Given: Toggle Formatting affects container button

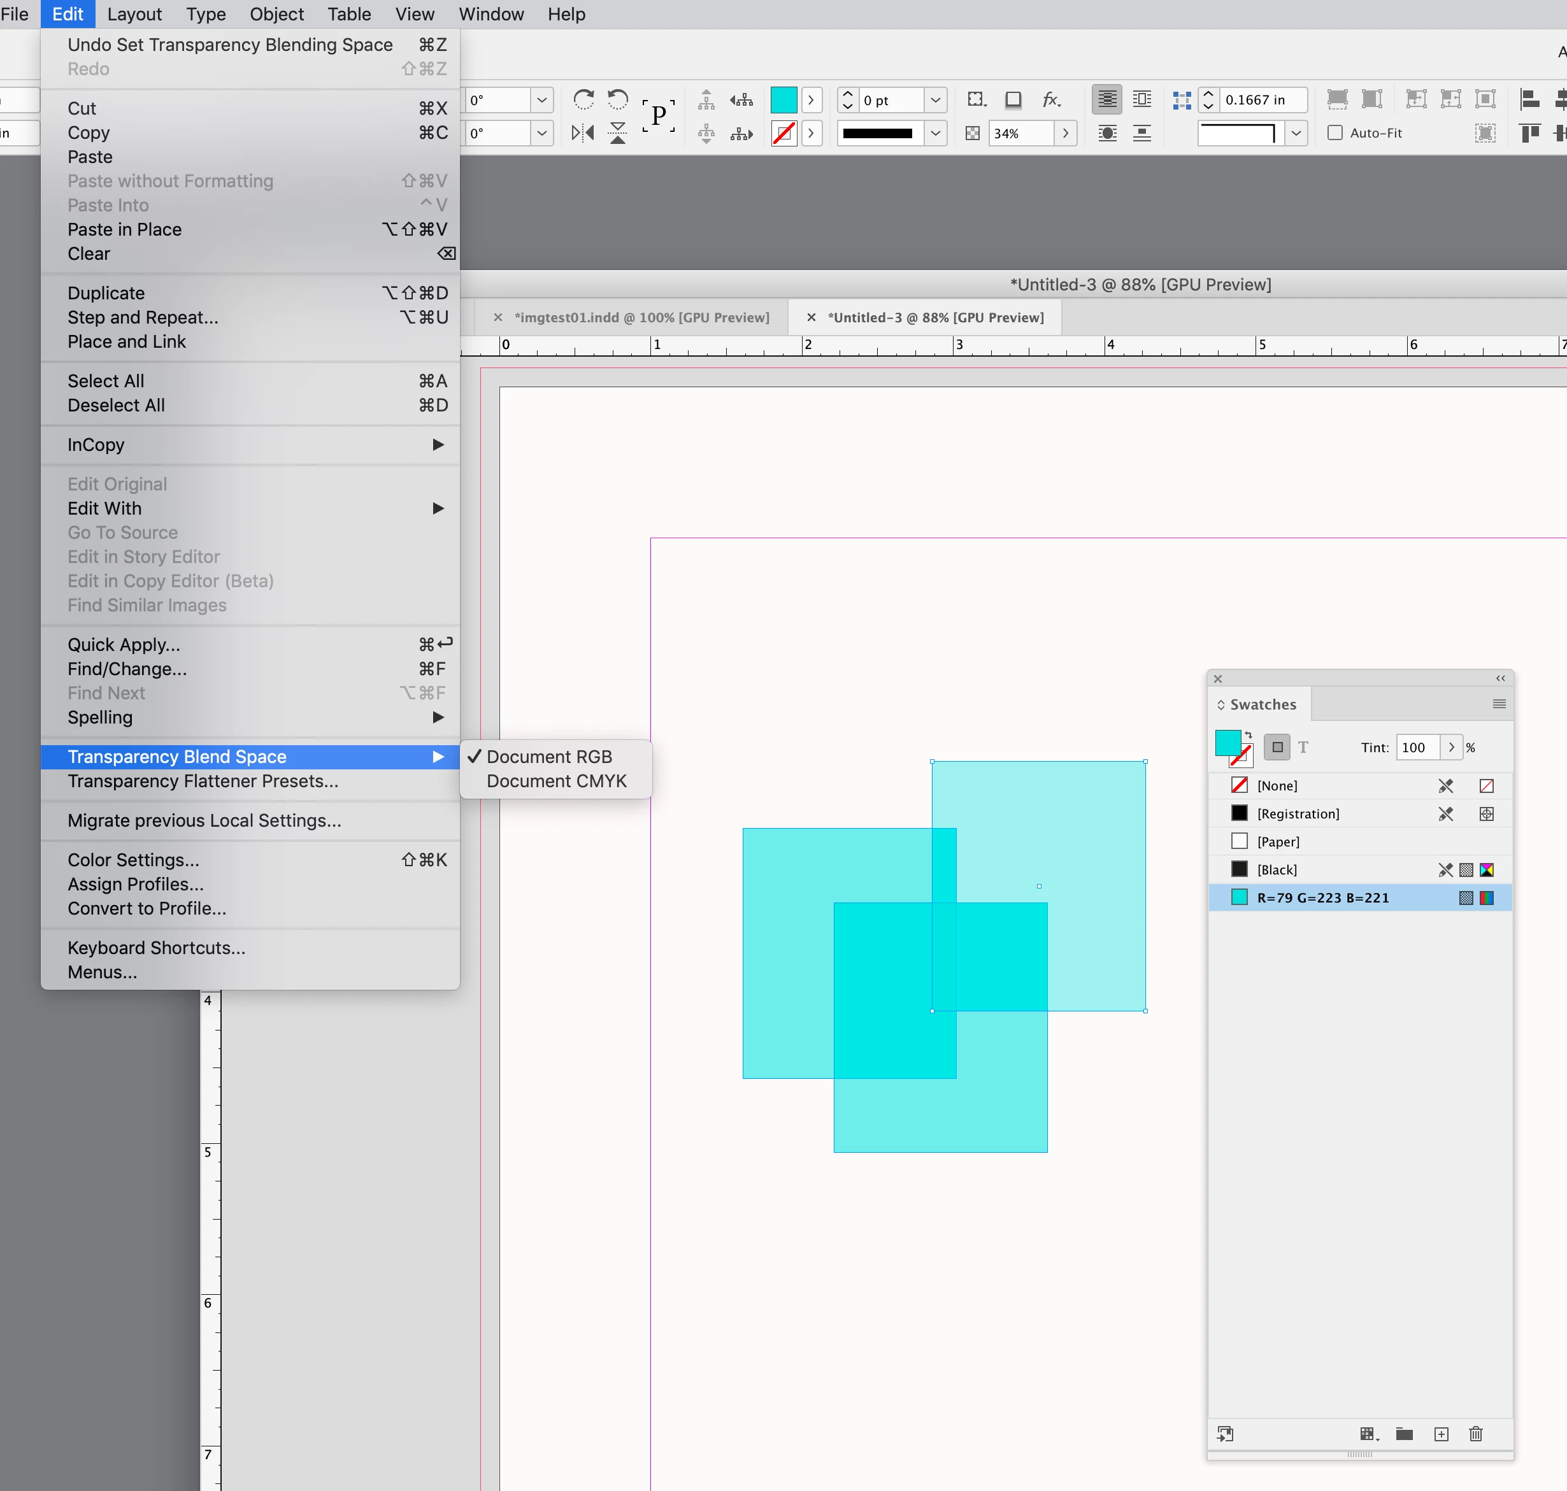Looking at the screenshot, I should pyautogui.click(x=1277, y=747).
